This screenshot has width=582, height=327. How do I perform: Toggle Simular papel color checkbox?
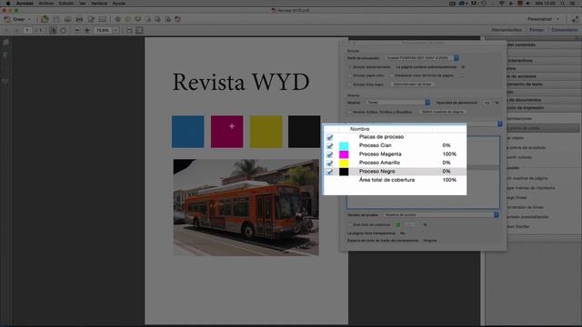click(349, 75)
